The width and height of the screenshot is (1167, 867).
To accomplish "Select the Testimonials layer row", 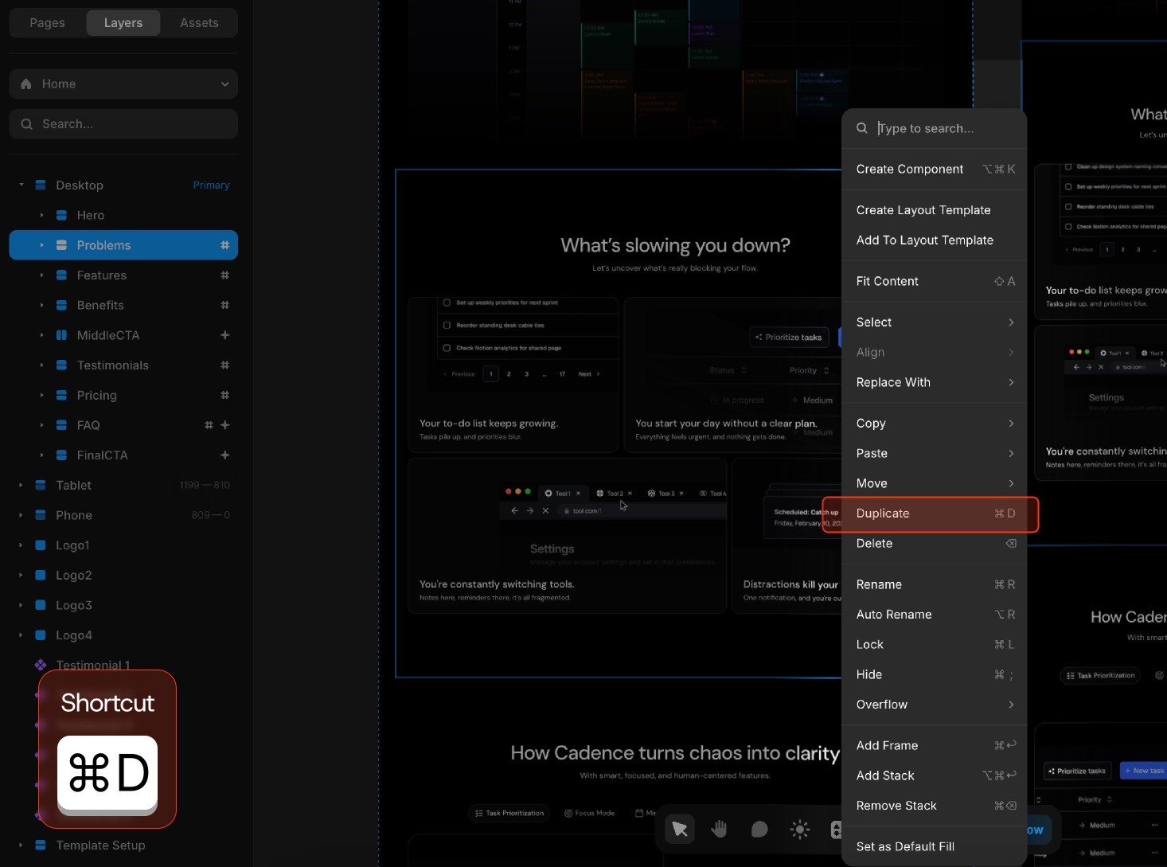I will pyautogui.click(x=123, y=365).
